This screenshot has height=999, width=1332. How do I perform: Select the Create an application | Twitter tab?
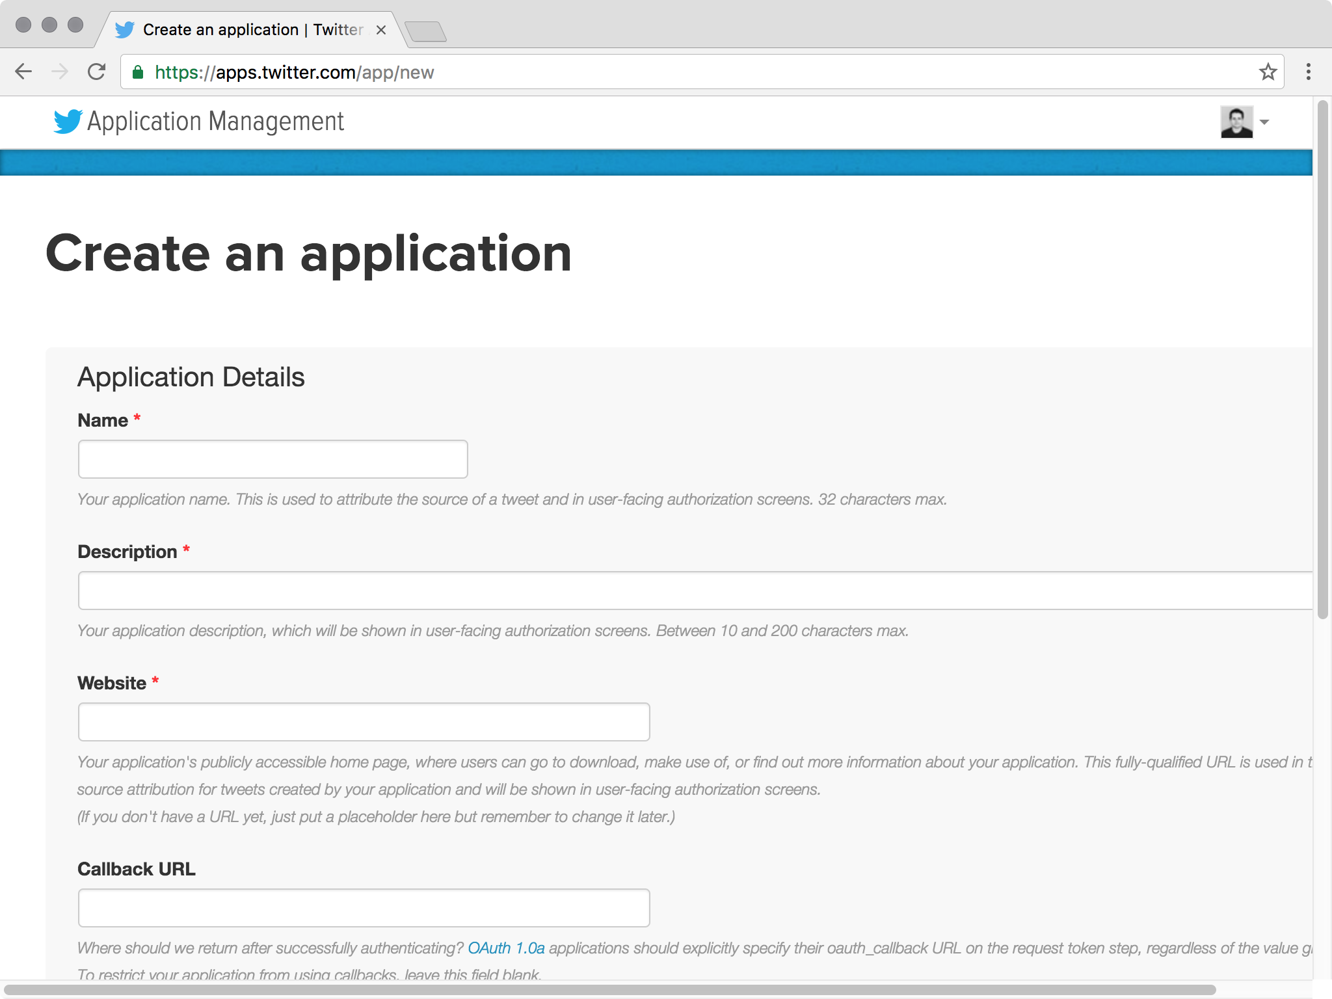[x=252, y=30]
